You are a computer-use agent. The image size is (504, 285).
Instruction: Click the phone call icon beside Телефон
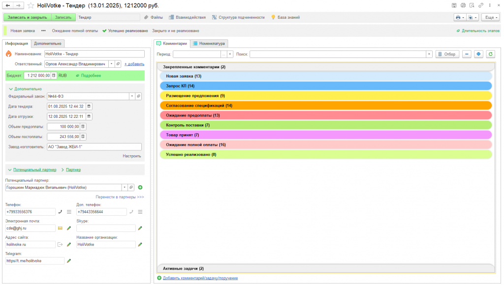point(60,212)
